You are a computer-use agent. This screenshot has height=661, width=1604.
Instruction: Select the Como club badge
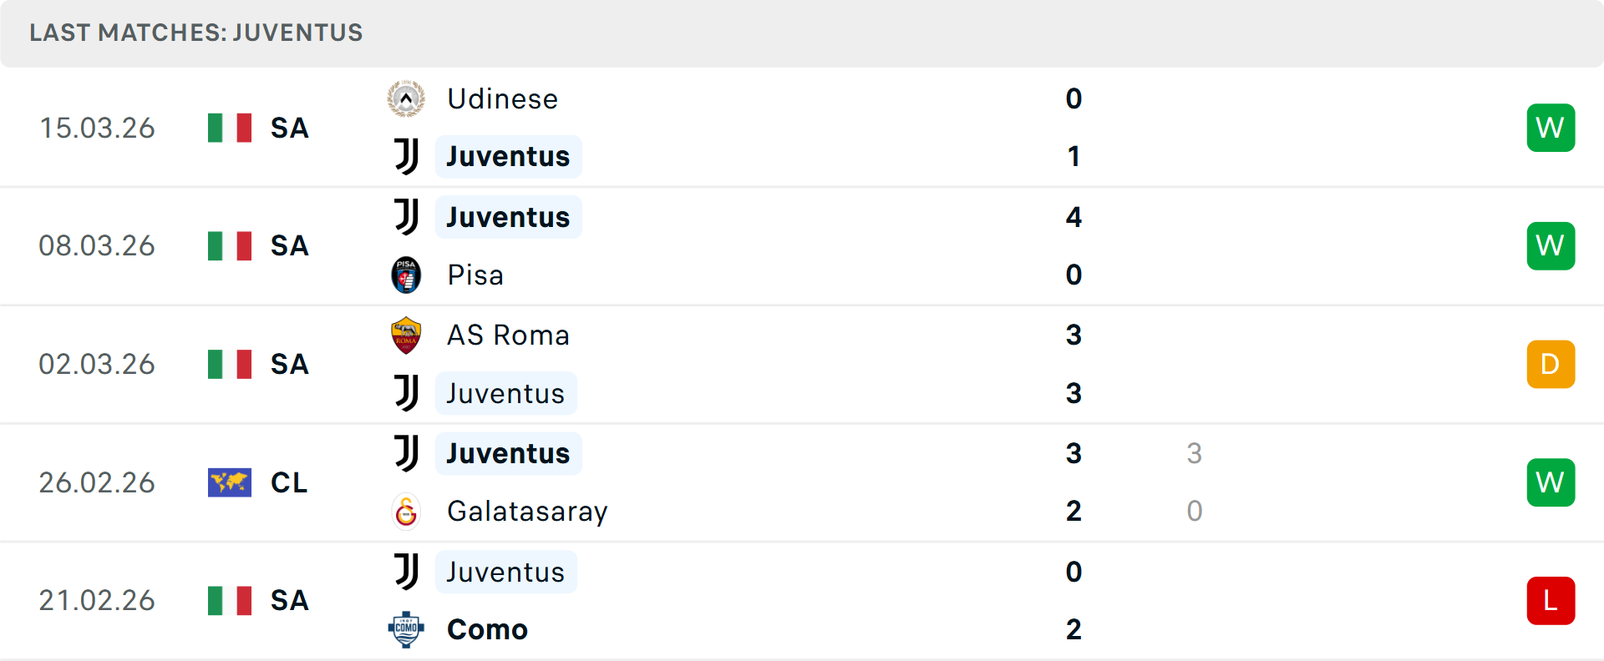click(x=406, y=629)
